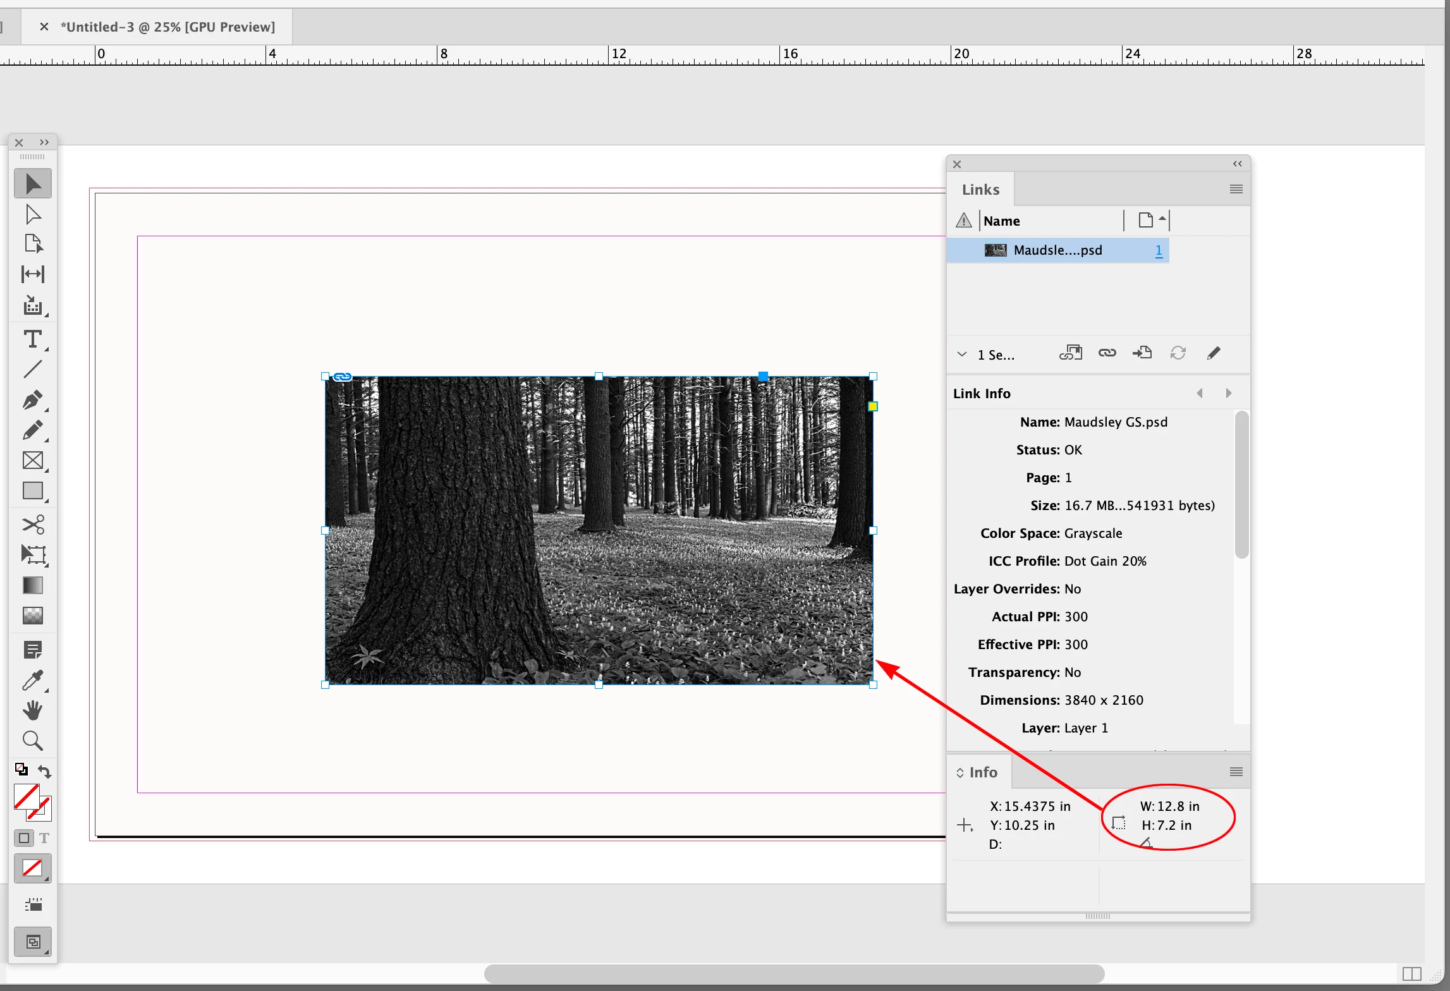Switch to the Links panel tab
The height and width of the screenshot is (991, 1450).
[980, 190]
